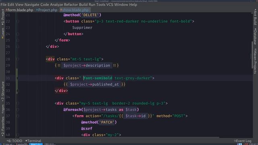Open the Terminal tool window
This screenshot has width=258, height=145.
tap(33, 141)
